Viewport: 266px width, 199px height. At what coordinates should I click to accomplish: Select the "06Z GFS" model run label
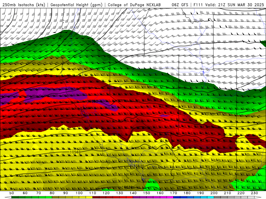pyautogui.click(x=180, y=5)
